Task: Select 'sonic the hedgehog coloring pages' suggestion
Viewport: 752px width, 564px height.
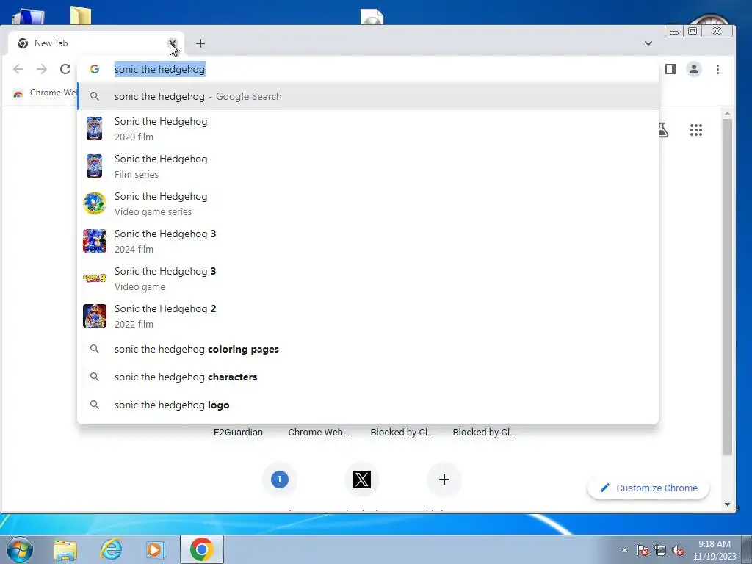Action: pos(368,349)
